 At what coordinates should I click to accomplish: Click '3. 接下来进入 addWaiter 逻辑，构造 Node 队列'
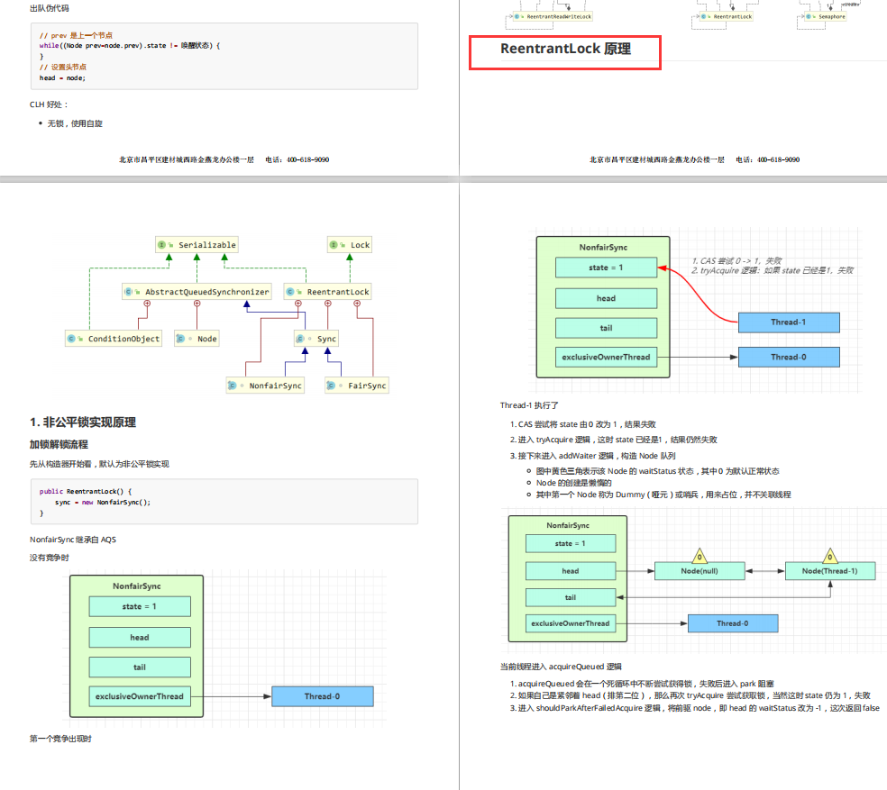(x=593, y=456)
